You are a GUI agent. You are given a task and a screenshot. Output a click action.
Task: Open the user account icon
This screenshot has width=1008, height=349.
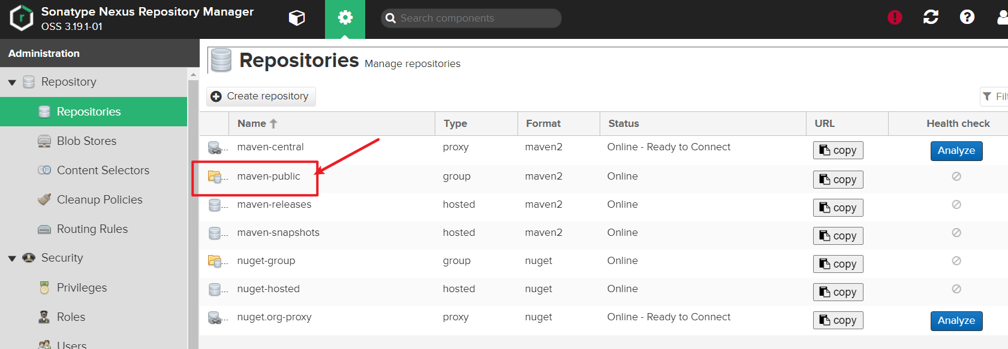[1003, 17]
